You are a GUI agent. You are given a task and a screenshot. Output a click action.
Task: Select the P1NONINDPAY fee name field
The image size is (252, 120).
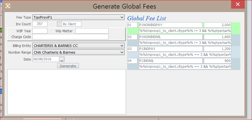coord(171,25)
